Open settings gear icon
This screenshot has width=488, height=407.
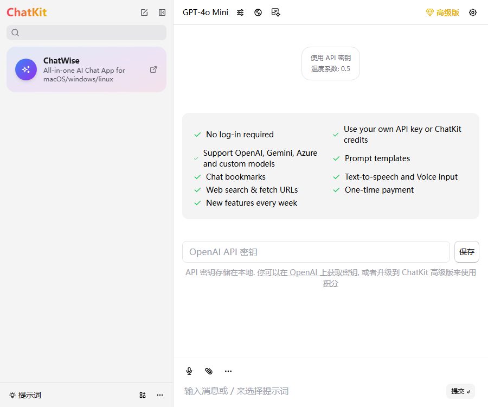tap(473, 12)
